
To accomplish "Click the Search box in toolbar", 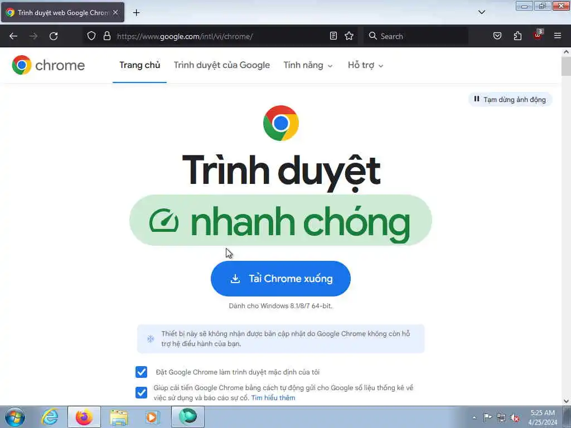I will tap(416, 36).
